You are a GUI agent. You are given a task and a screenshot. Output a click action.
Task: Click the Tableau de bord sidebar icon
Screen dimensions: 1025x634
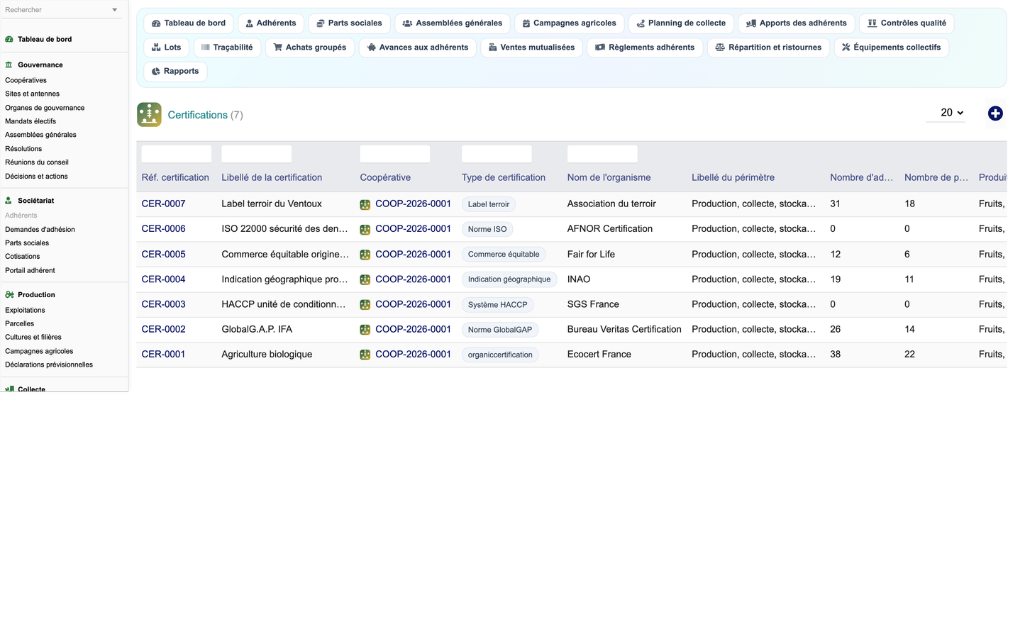(x=9, y=40)
